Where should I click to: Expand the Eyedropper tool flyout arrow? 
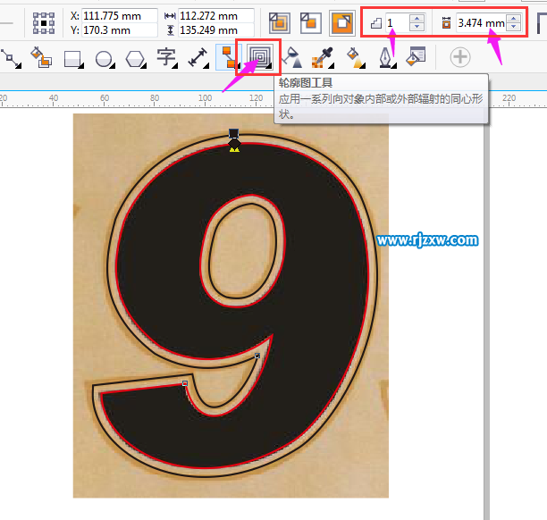click(x=332, y=66)
